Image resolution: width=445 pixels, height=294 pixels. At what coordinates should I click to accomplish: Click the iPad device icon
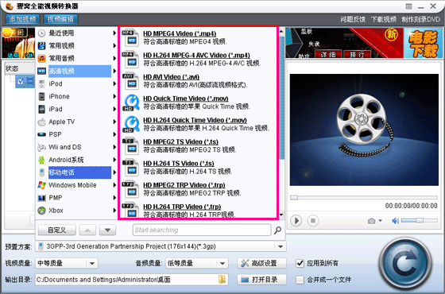(x=41, y=110)
